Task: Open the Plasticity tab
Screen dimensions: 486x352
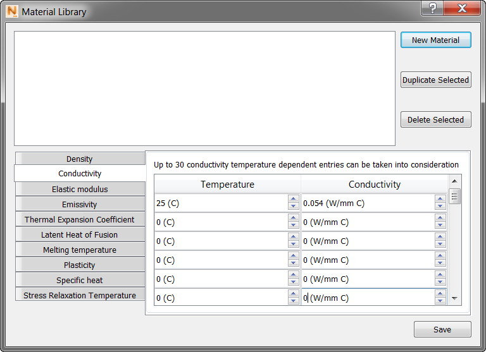Action: click(x=80, y=265)
